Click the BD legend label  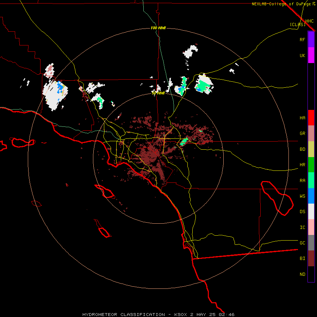tap(302, 149)
